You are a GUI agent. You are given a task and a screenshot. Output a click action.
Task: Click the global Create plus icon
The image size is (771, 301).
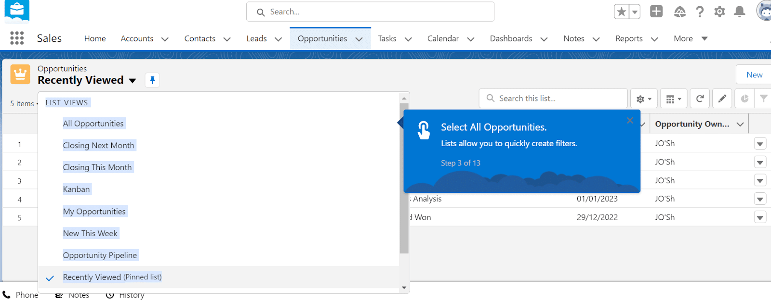(656, 11)
